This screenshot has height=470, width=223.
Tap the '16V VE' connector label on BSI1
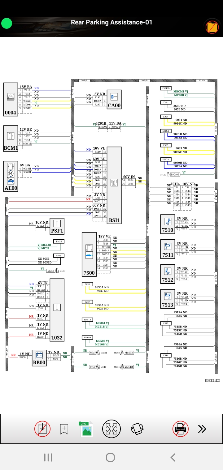99,148
